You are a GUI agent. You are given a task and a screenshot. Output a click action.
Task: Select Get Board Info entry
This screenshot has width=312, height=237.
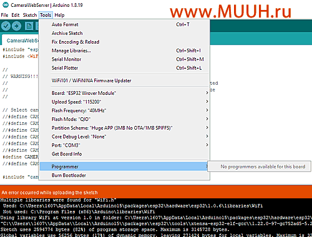[x=125, y=154]
